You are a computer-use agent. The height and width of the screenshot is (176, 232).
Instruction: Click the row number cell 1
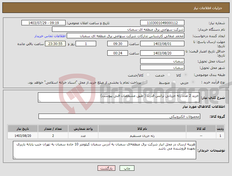point(220,136)
